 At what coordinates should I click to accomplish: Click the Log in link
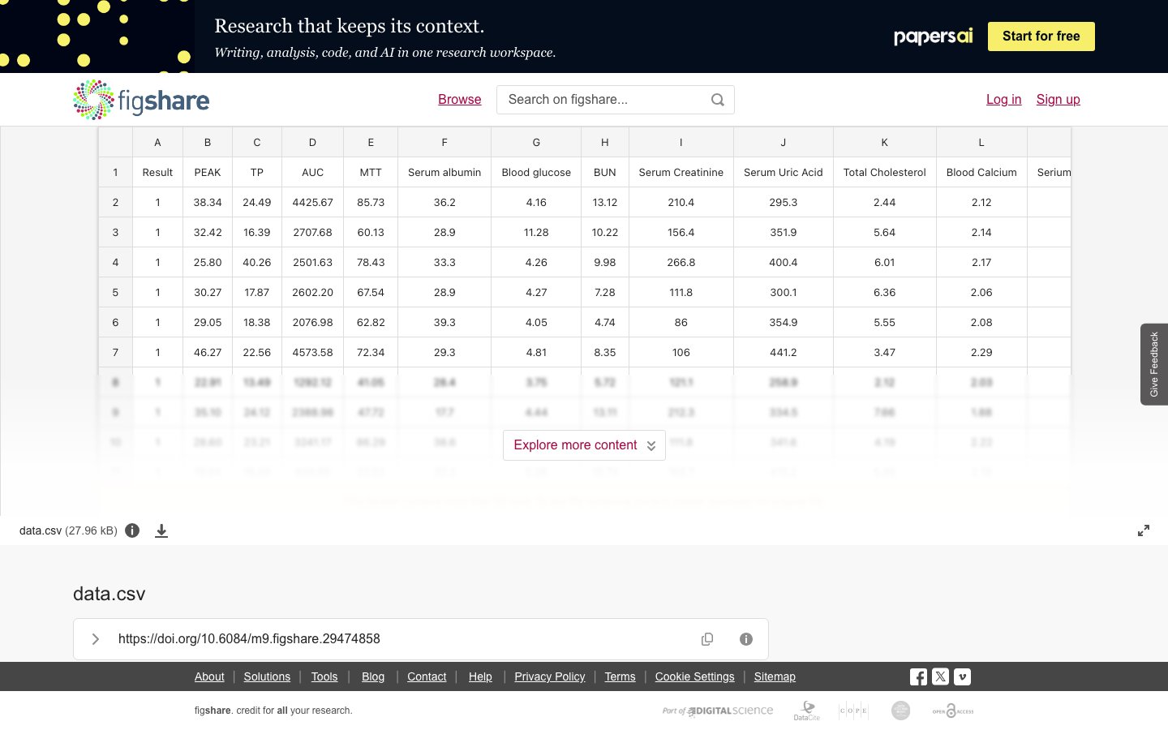coord(1003,99)
